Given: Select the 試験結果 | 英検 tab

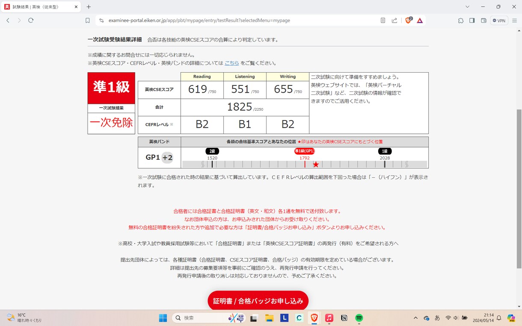Looking at the screenshot, I should (x=42, y=7).
